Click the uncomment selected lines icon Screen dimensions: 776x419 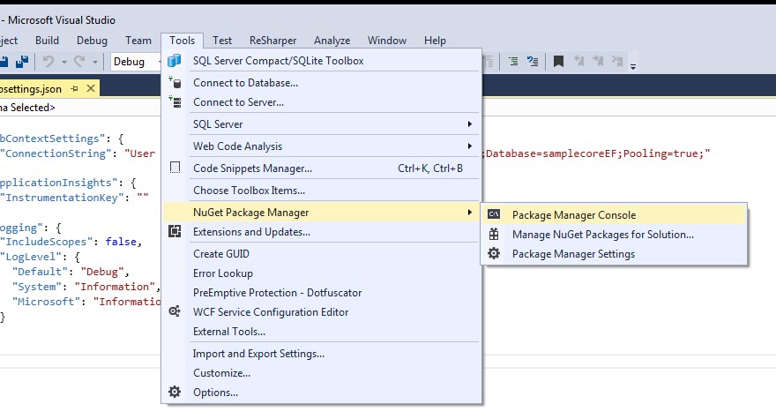533,62
